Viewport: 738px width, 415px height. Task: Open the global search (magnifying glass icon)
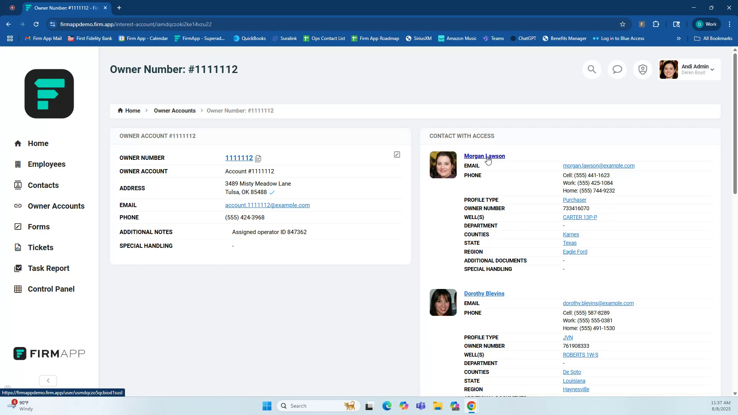(x=592, y=70)
